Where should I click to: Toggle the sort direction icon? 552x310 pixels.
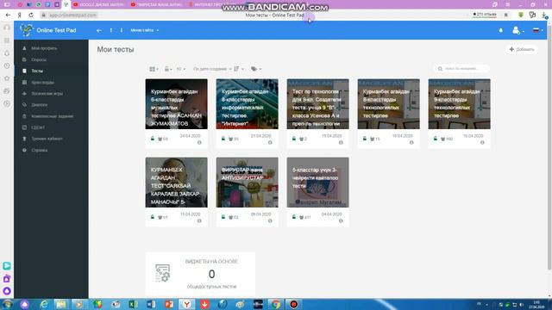(236, 69)
